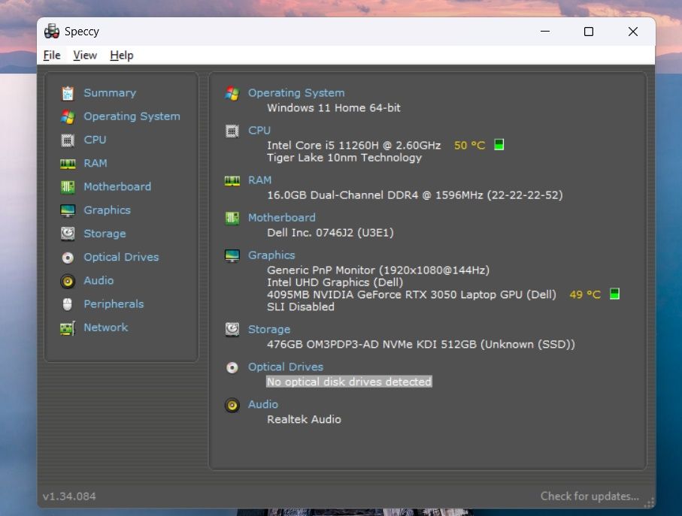
Task: Click the version number v1.34.084
Action: coord(69,496)
